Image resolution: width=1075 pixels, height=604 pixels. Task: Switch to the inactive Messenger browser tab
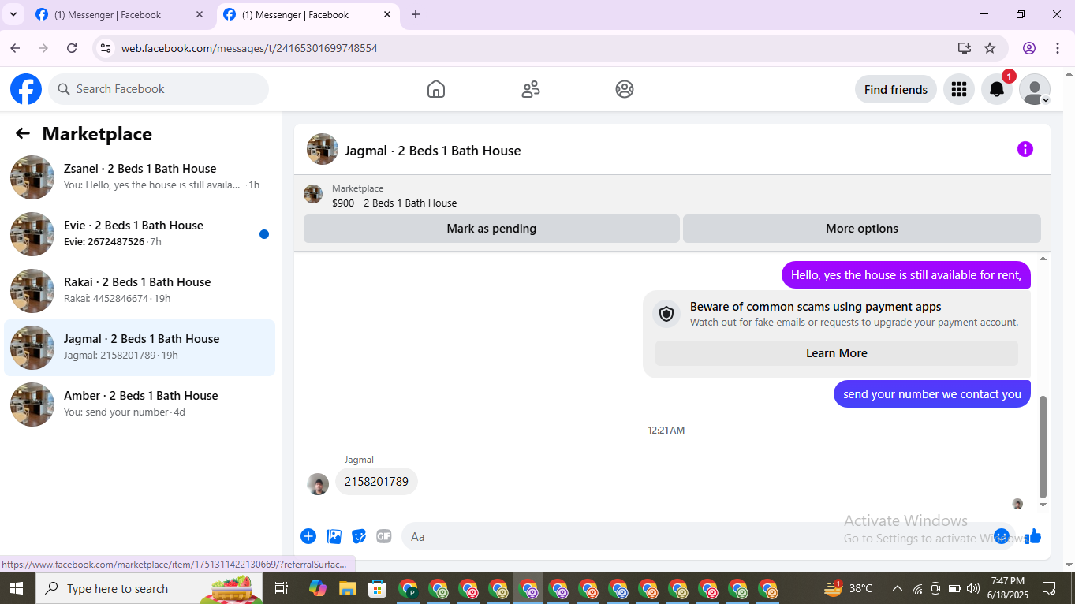[118, 15]
